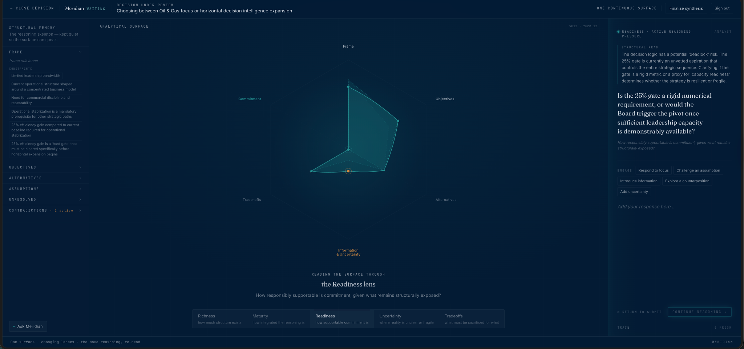The image size is (744, 349).
Task: Click the v012 turn 12 version label
Action: coord(583,26)
